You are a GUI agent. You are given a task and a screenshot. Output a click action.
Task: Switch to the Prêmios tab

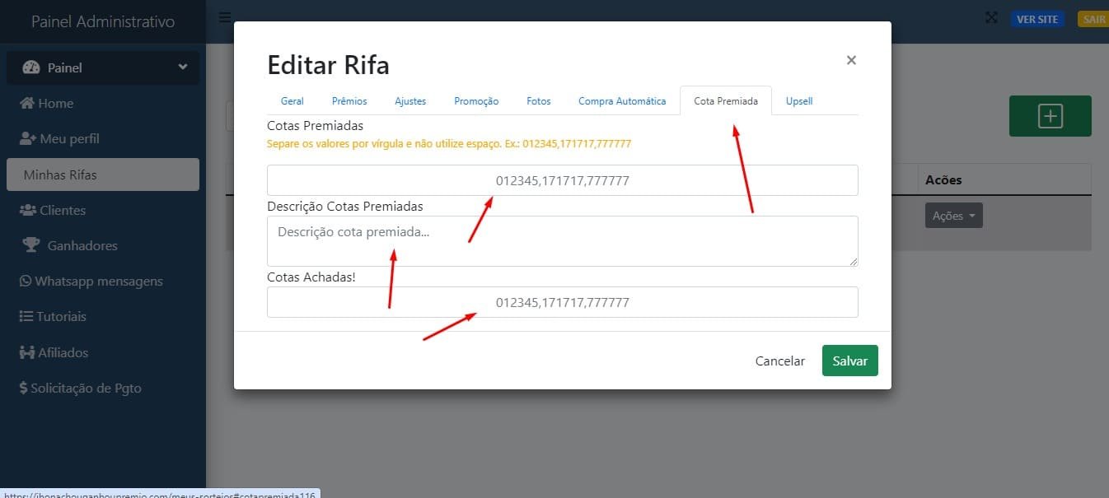(349, 100)
